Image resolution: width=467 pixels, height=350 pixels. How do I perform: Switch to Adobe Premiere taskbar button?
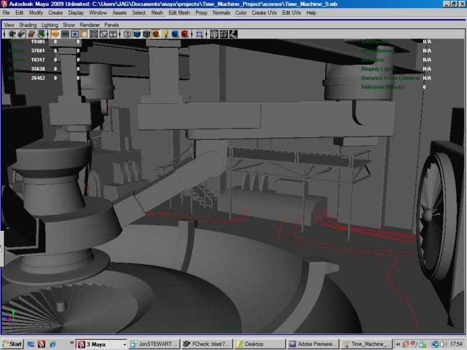[313, 344]
